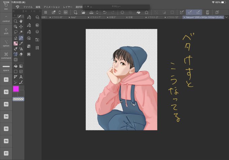Viewport: 229px width, 160px height.
Task: Pick the transparent color checkered swatch
Action: 19,99
